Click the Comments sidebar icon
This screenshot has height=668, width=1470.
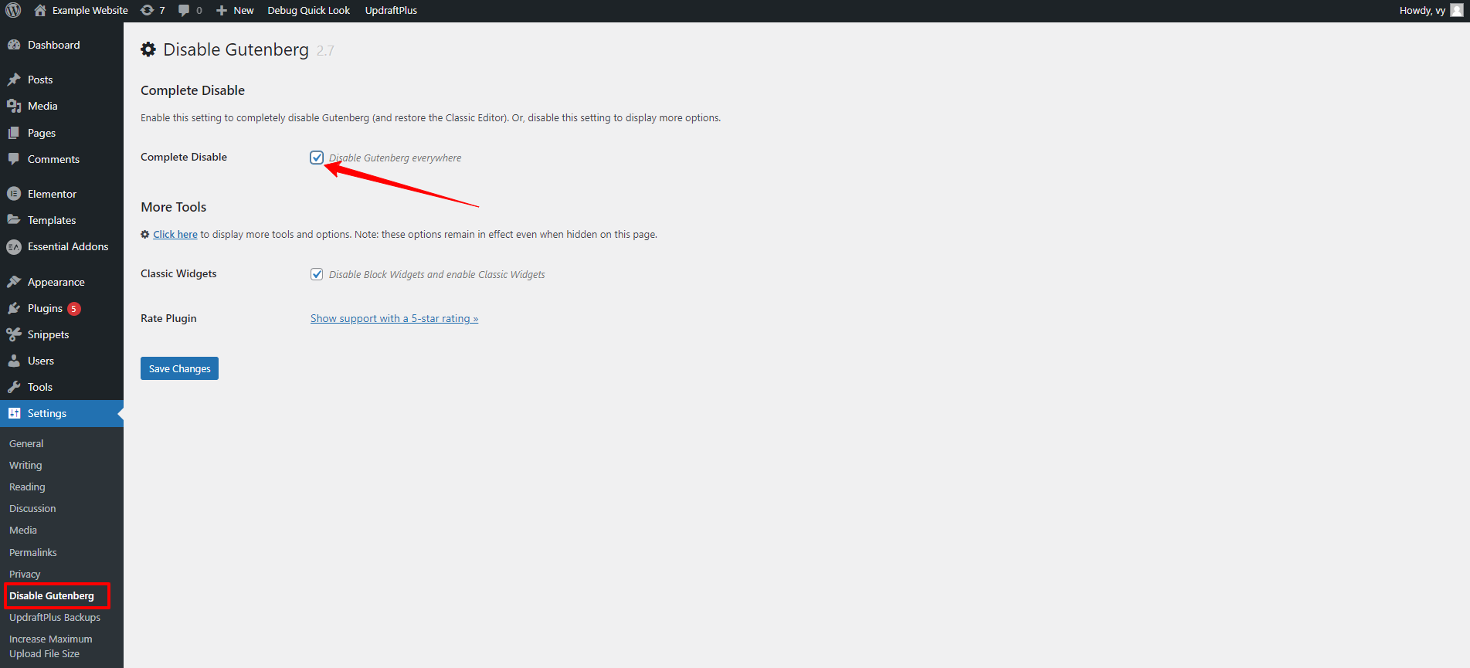point(14,159)
